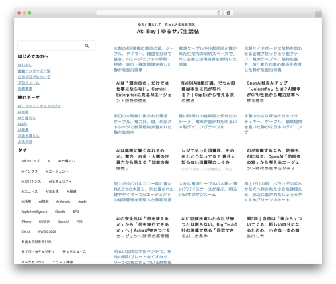Click the 木製の4区画棚 image alt link
This screenshot has height=284, width=336.
click(x=143, y=59)
